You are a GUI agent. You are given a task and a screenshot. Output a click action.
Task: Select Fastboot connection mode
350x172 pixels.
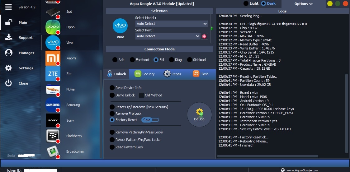(140, 60)
